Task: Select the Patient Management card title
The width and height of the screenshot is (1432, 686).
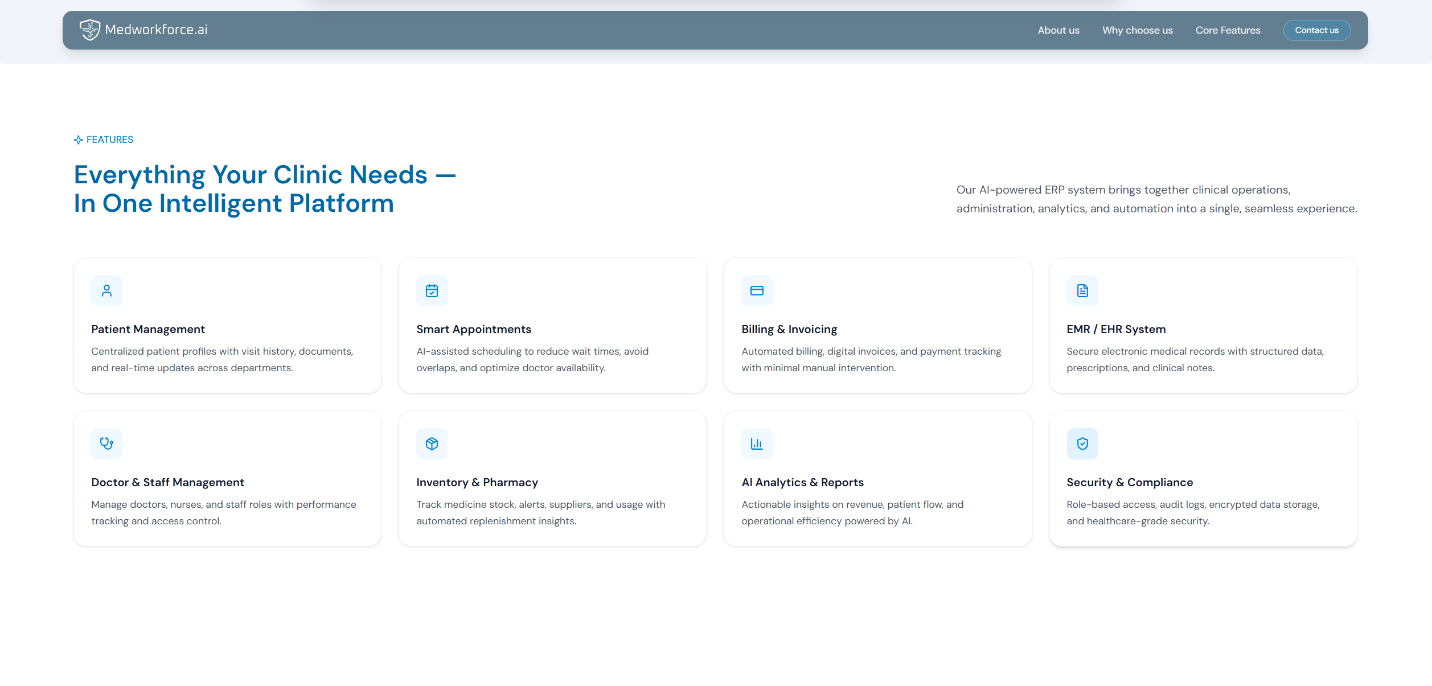Action: coord(148,329)
